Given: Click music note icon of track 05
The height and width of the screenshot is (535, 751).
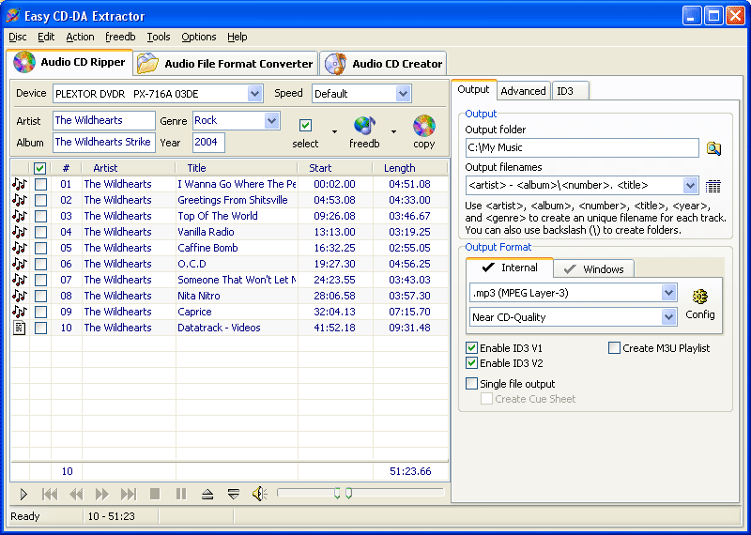Looking at the screenshot, I should 20,248.
